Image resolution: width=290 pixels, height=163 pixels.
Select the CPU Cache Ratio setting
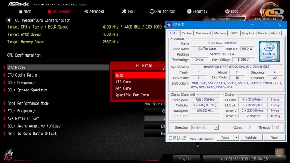coord(22,75)
